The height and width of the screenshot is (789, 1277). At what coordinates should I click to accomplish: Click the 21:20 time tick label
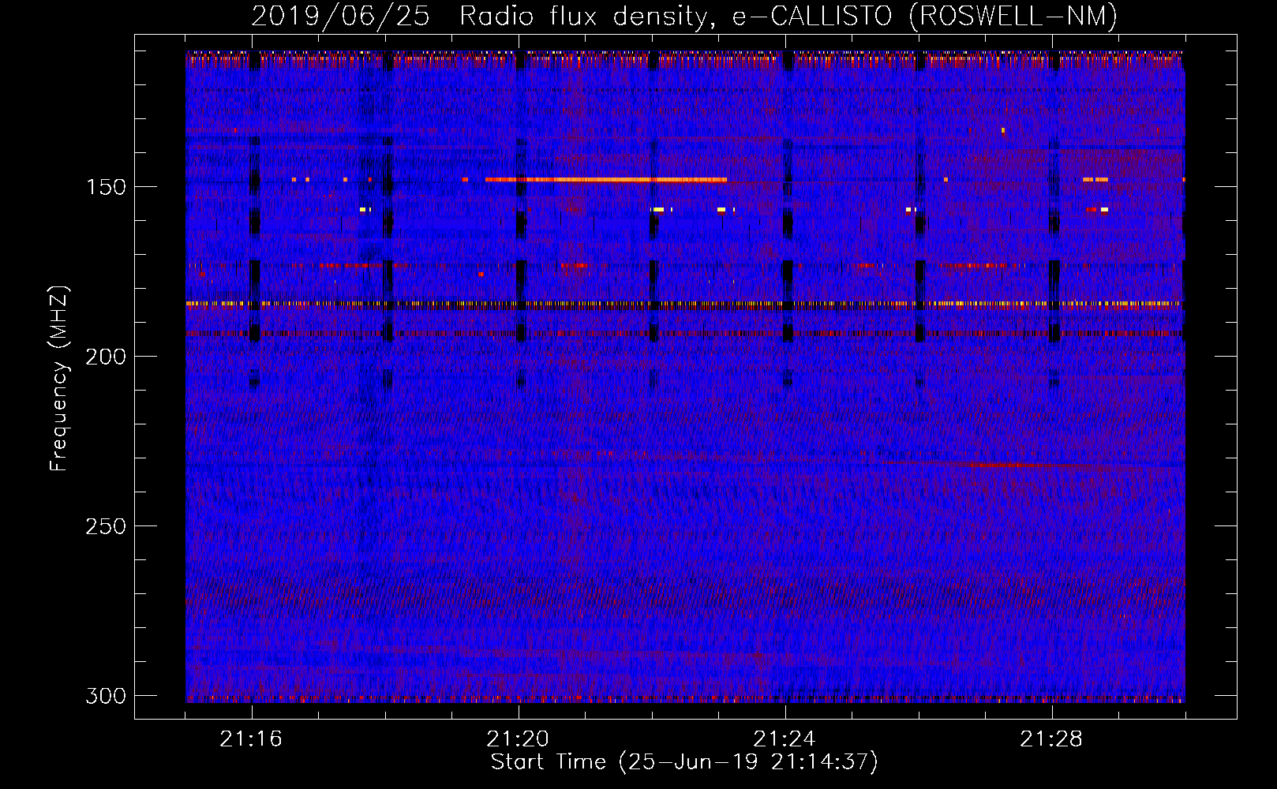(518, 739)
